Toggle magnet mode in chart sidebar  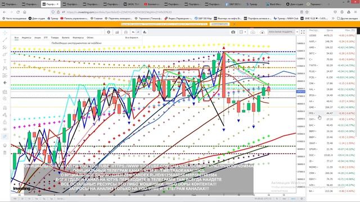click(x=5, y=108)
